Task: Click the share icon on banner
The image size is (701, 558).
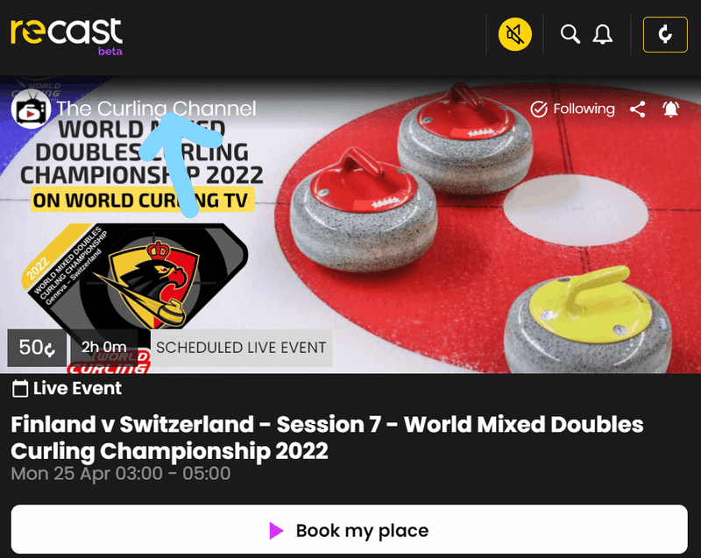Action: click(x=638, y=109)
